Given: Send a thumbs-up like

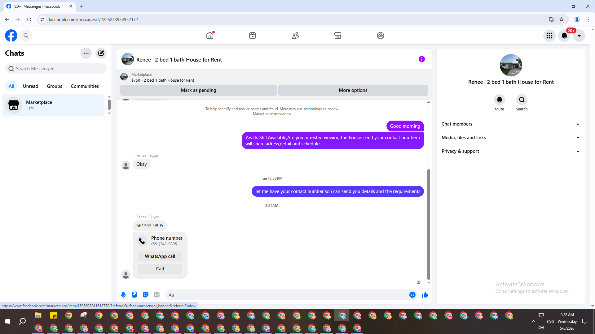Looking at the screenshot, I should [x=425, y=295].
